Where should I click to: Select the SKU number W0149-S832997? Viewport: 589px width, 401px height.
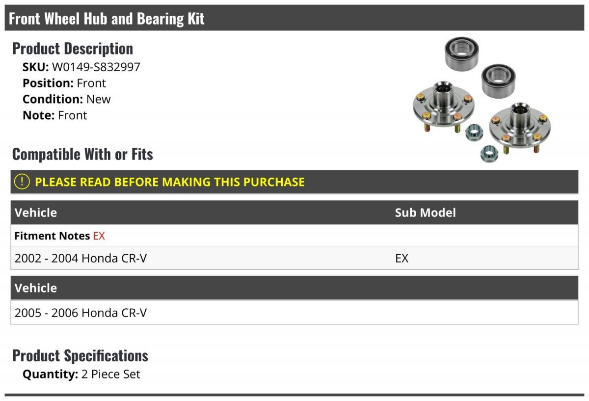click(x=96, y=67)
